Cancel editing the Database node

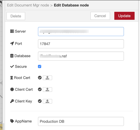(100, 16)
